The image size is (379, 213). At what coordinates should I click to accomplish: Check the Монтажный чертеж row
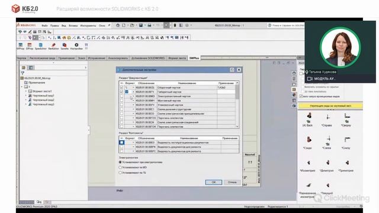click(121, 101)
